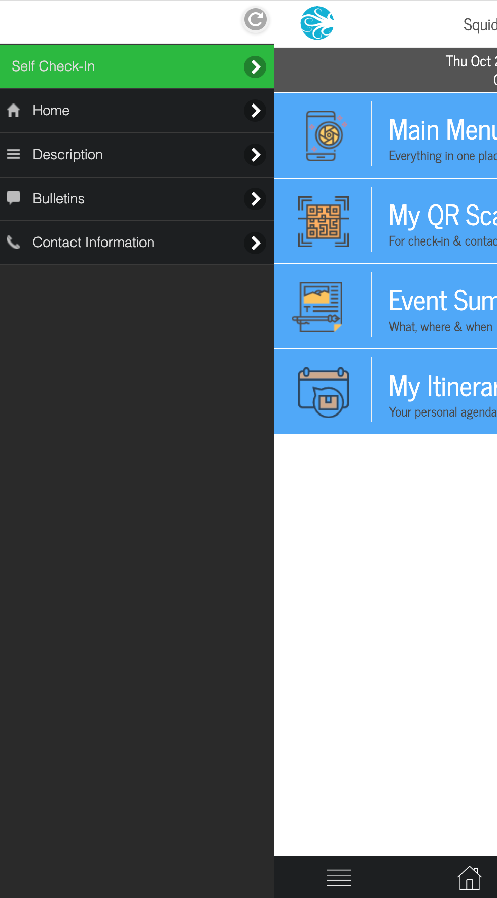Image resolution: width=497 pixels, height=898 pixels.
Task: Open the Self Check-In menu item
Action: (137, 66)
